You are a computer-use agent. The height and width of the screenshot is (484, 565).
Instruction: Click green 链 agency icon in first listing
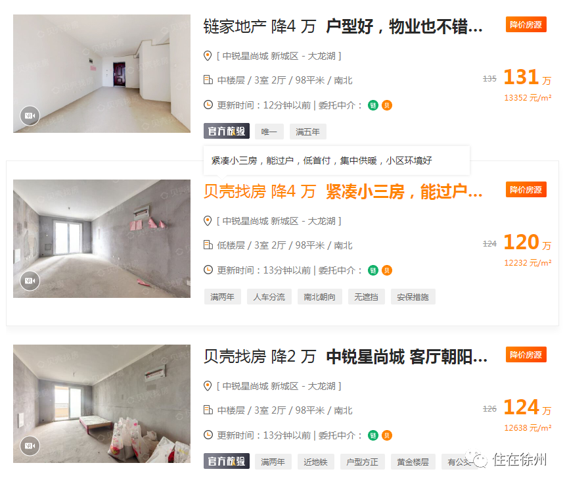pyautogui.click(x=373, y=105)
